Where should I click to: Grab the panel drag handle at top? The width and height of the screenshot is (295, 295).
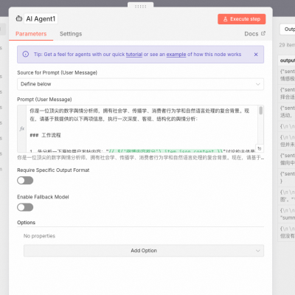140,7
